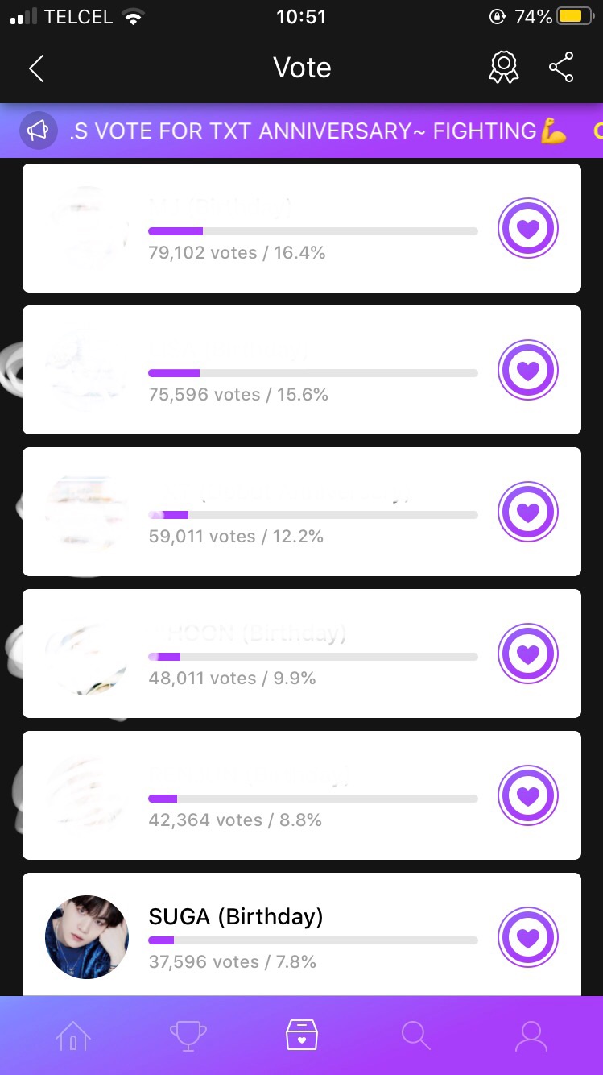Tap the megaphone announcement icon
The image size is (603, 1075).
39,131
